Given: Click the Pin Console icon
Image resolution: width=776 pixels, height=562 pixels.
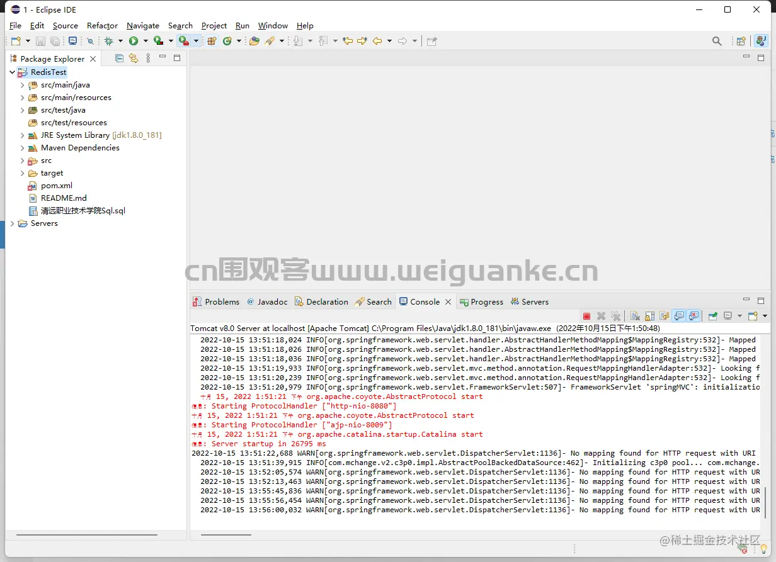Looking at the screenshot, I should 713,316.
